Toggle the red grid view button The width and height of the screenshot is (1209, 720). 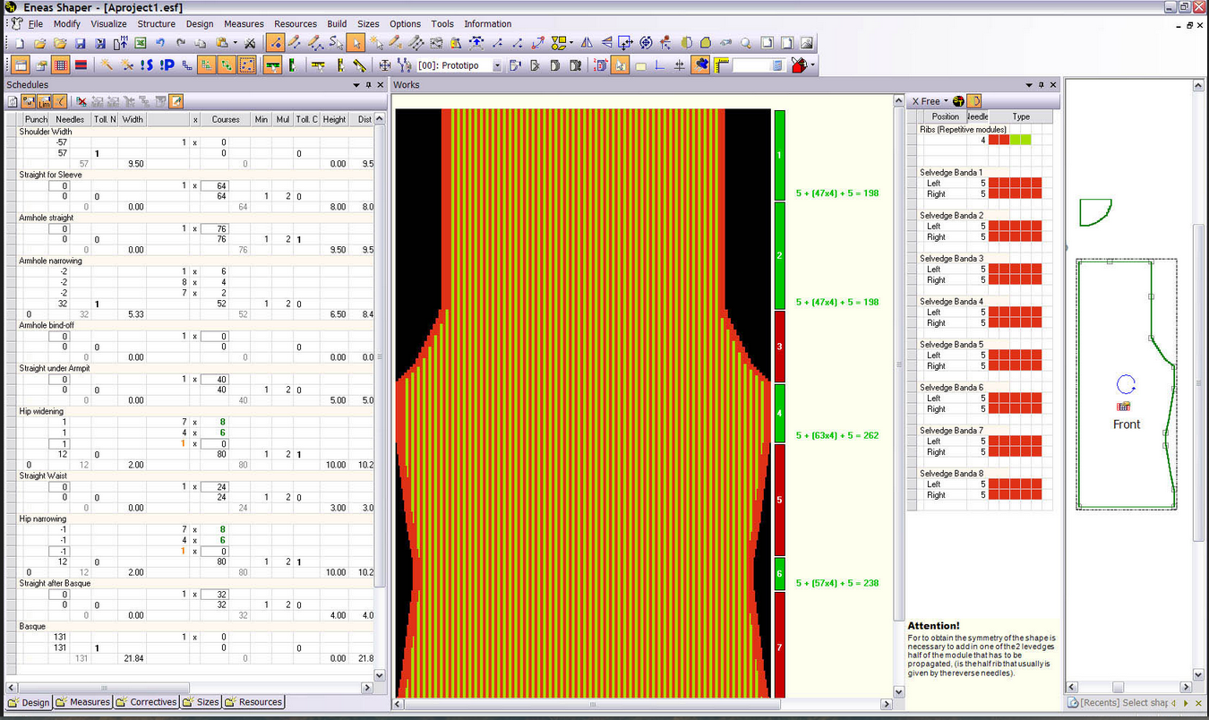(x=61, y=65)
